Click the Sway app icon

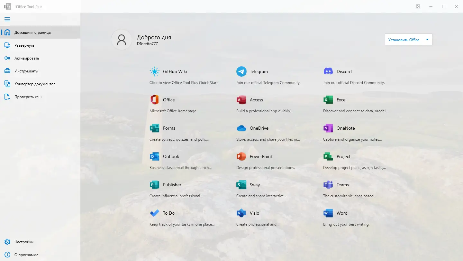[x=241, y=185]
